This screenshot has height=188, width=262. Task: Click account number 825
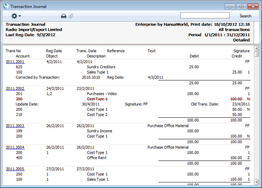pos(19,67)
